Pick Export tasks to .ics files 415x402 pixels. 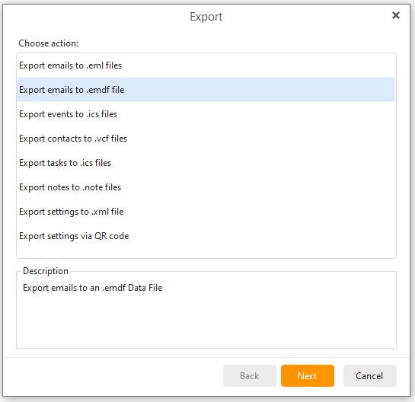click(x=206, y=163)
